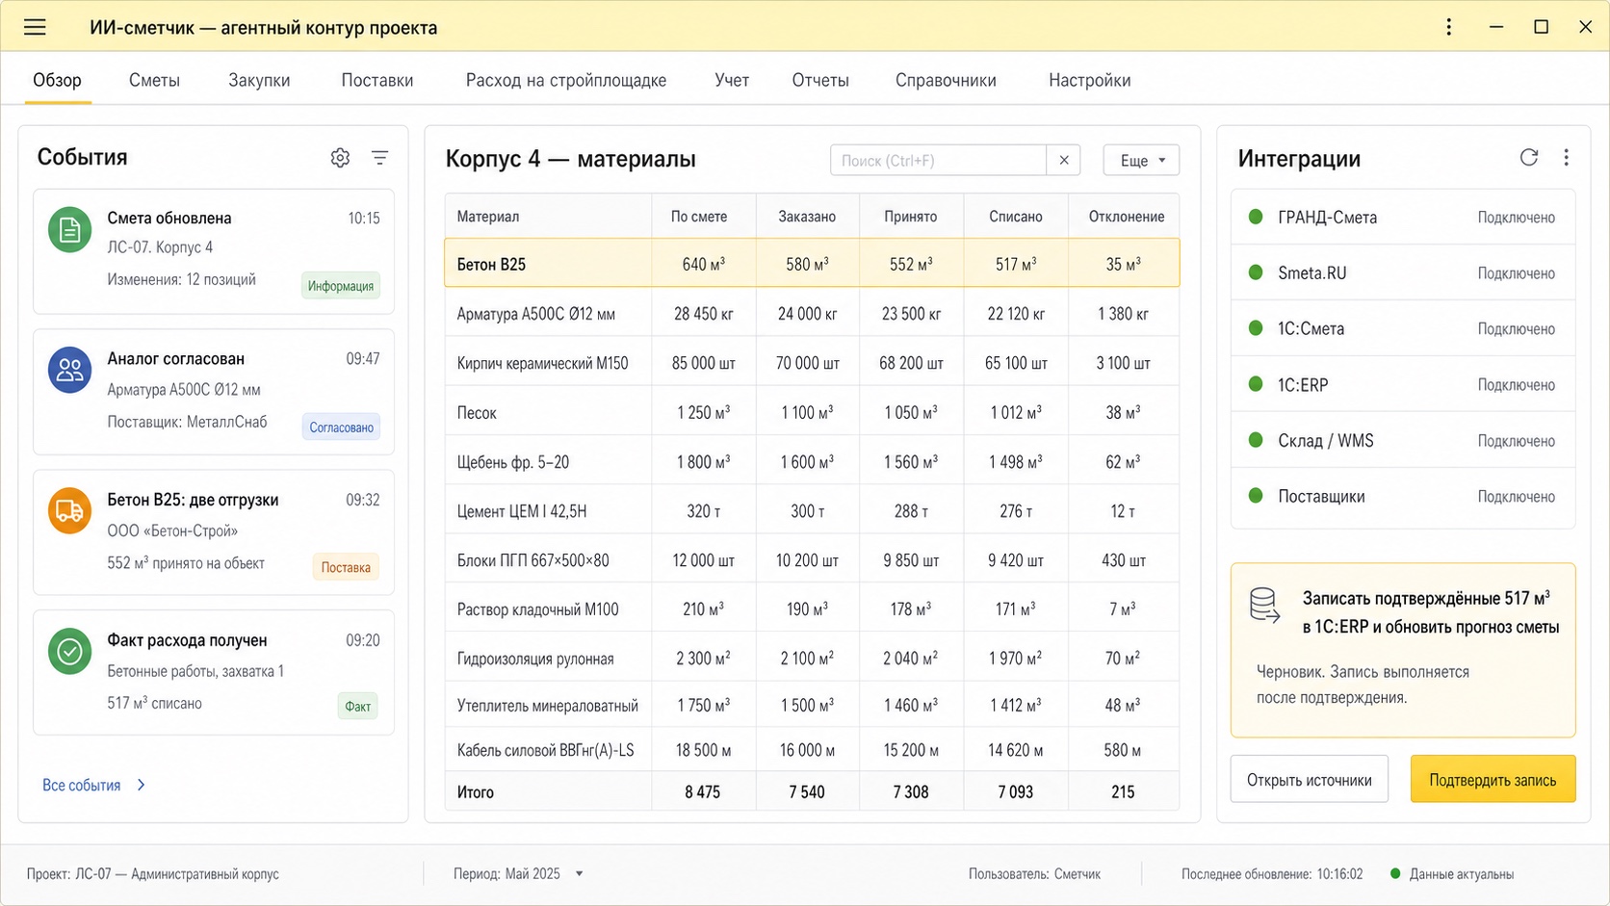The height and width of the screenshot is (906, 1610).
Task: Open the events filter icon
Action: 379,158
